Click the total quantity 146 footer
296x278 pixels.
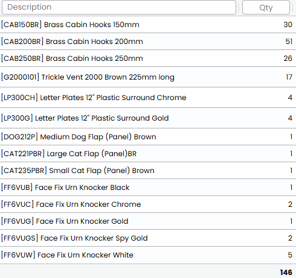(286, 273)
